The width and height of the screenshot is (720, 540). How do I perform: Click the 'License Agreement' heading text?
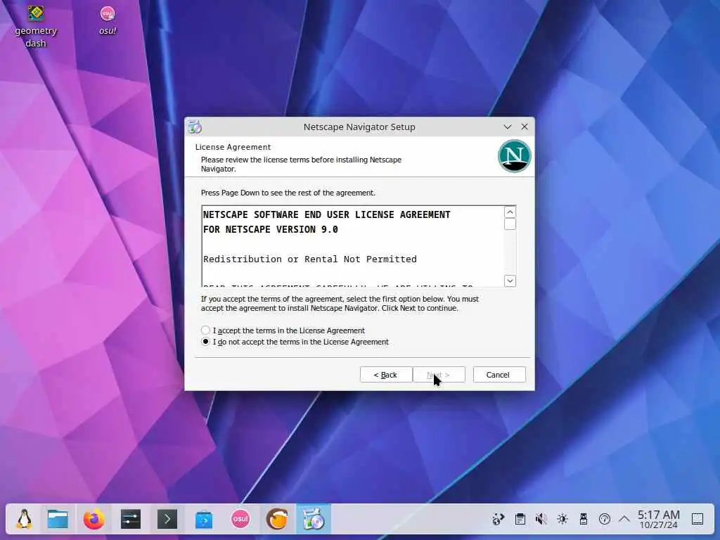coord(233,147)
